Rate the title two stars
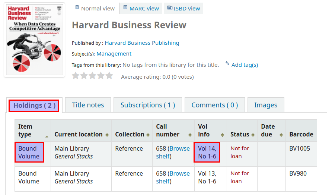The width and height of the screenshot is (332, 195). 84,76
